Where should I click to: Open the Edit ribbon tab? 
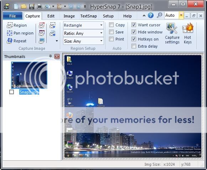click(51, 16)
